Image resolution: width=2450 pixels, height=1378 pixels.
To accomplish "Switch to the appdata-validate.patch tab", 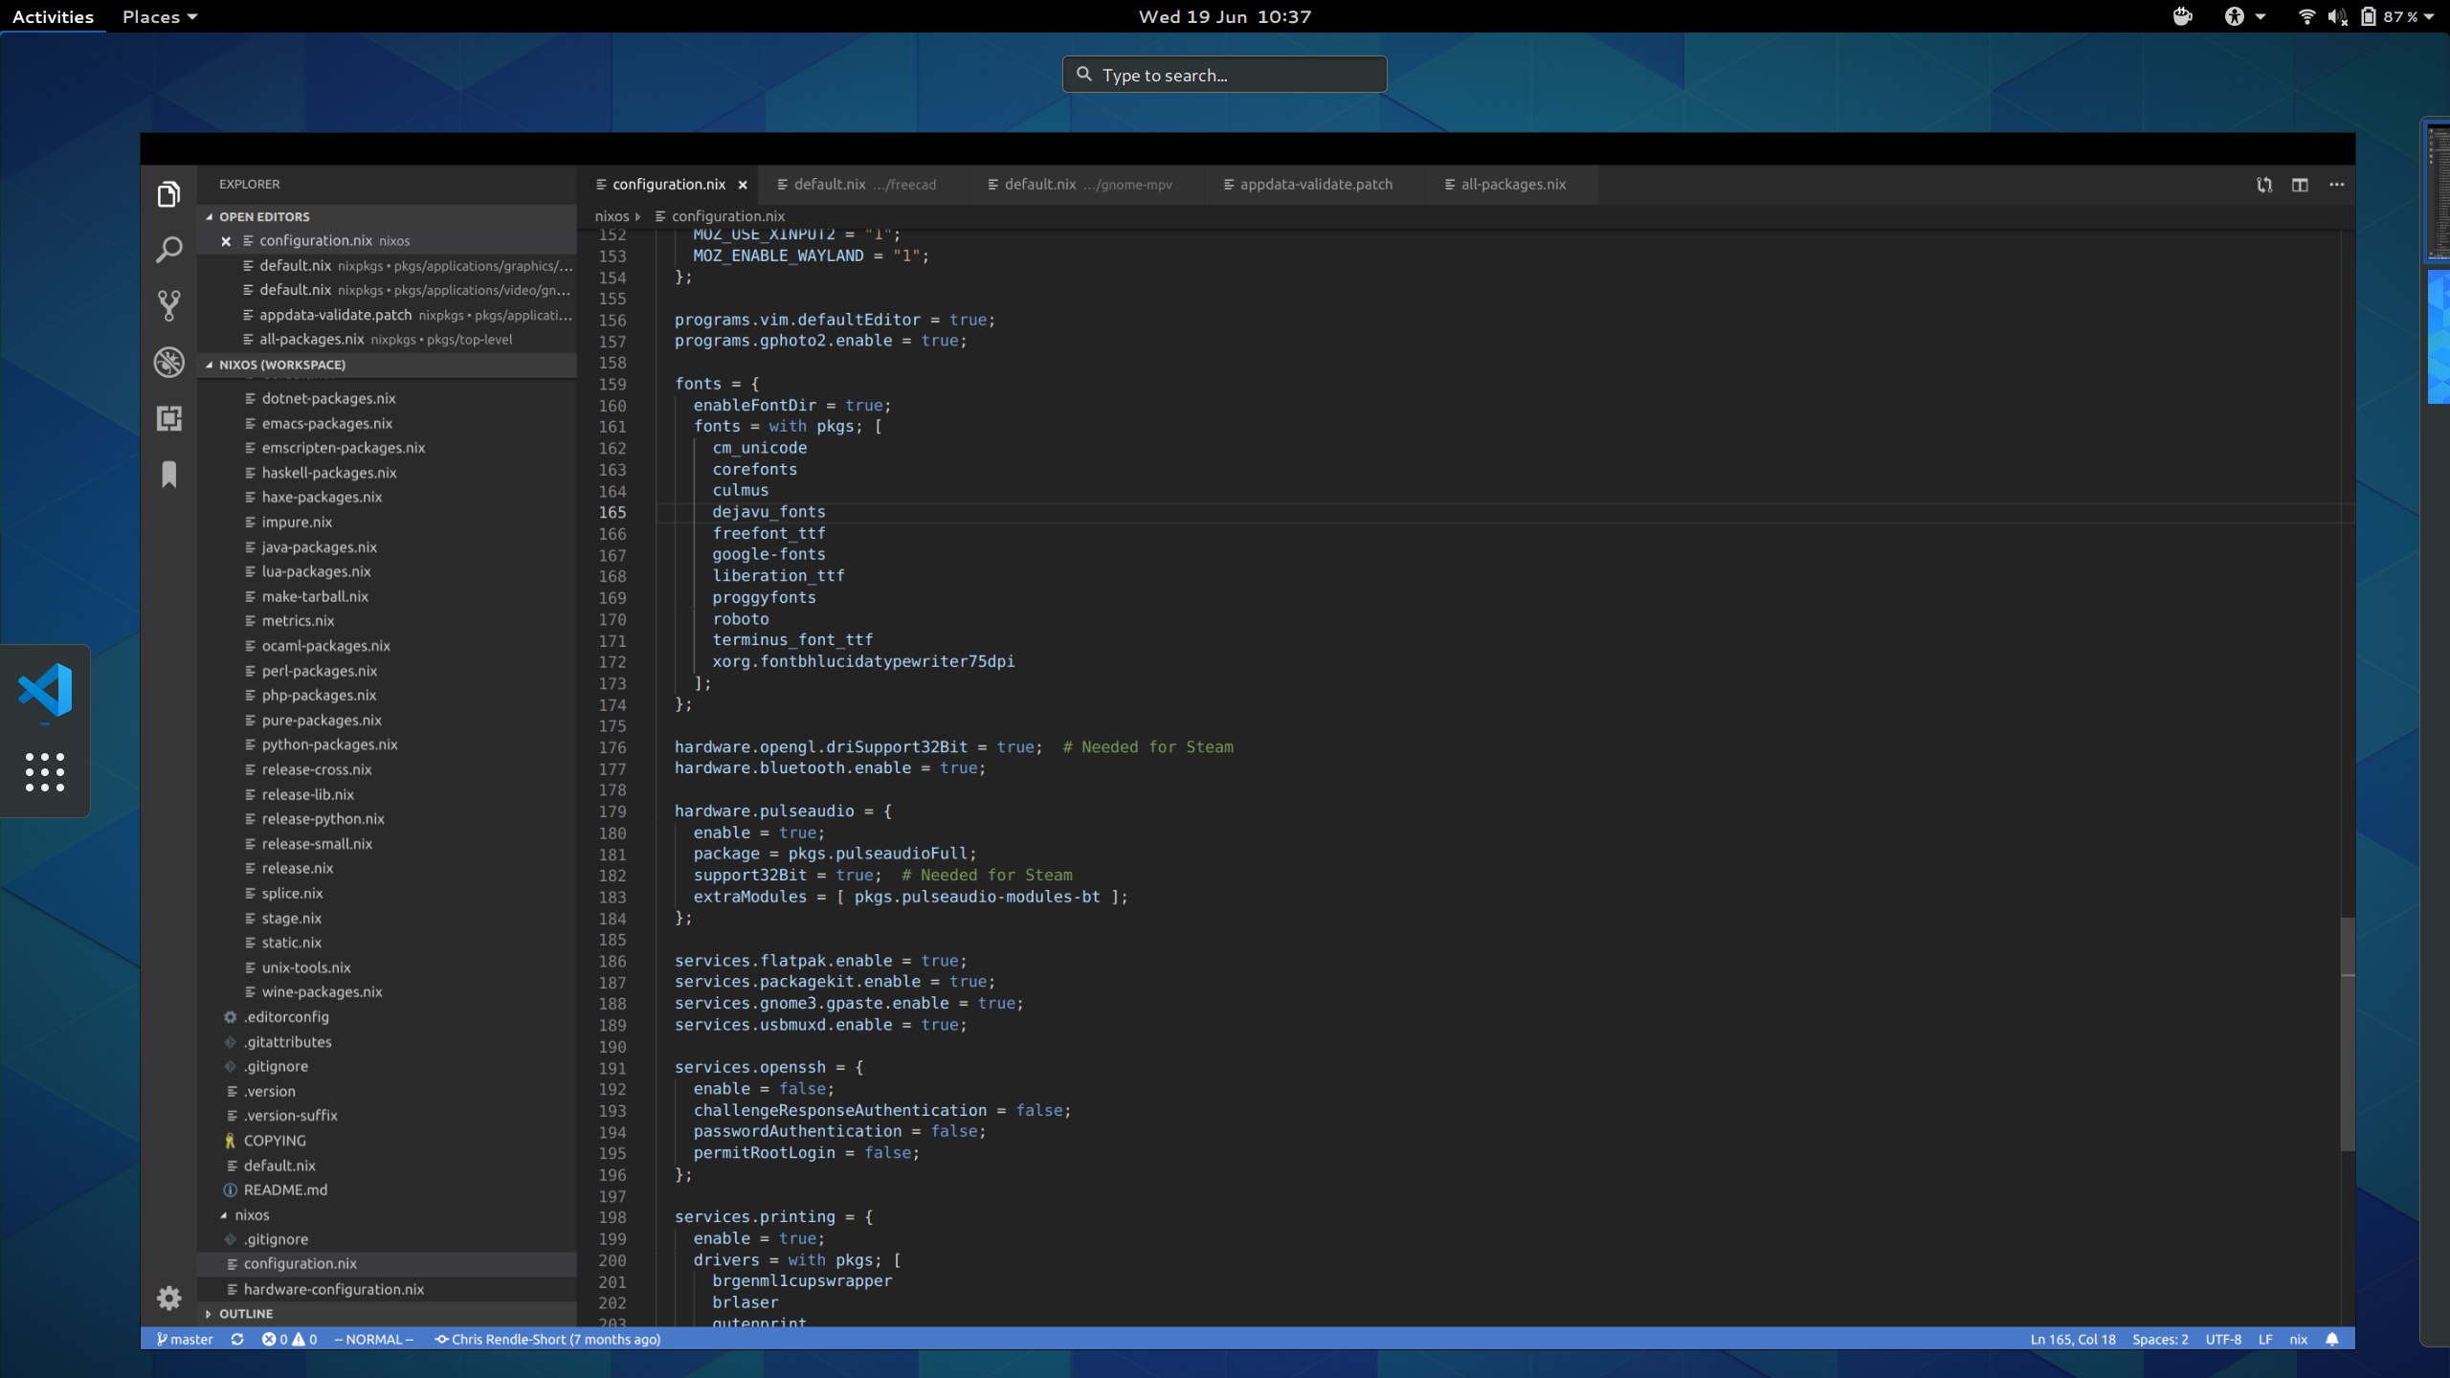I will point(1315,184).
